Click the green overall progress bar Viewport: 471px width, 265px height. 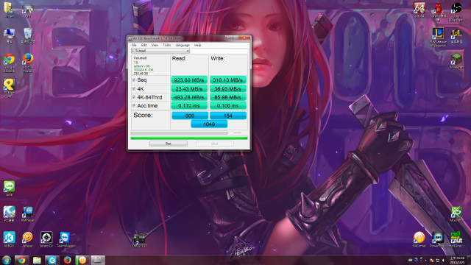(189, 138)
